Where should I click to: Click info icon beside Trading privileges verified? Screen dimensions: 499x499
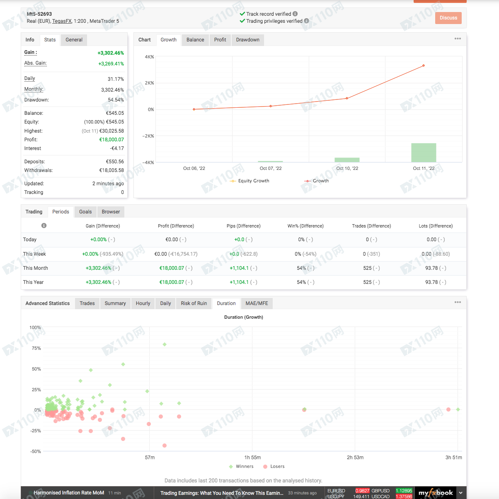306,21
